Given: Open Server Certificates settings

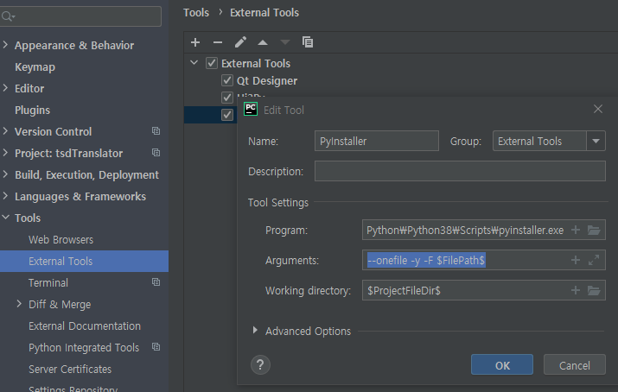Looking at the screenshot, I should [70, 370].
